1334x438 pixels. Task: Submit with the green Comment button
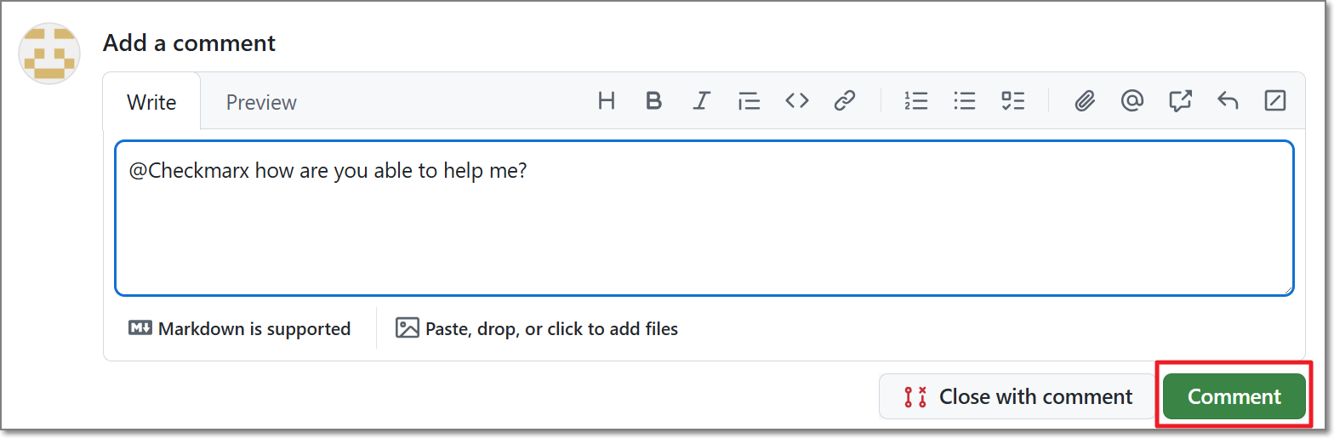[x=1234, y=396]
